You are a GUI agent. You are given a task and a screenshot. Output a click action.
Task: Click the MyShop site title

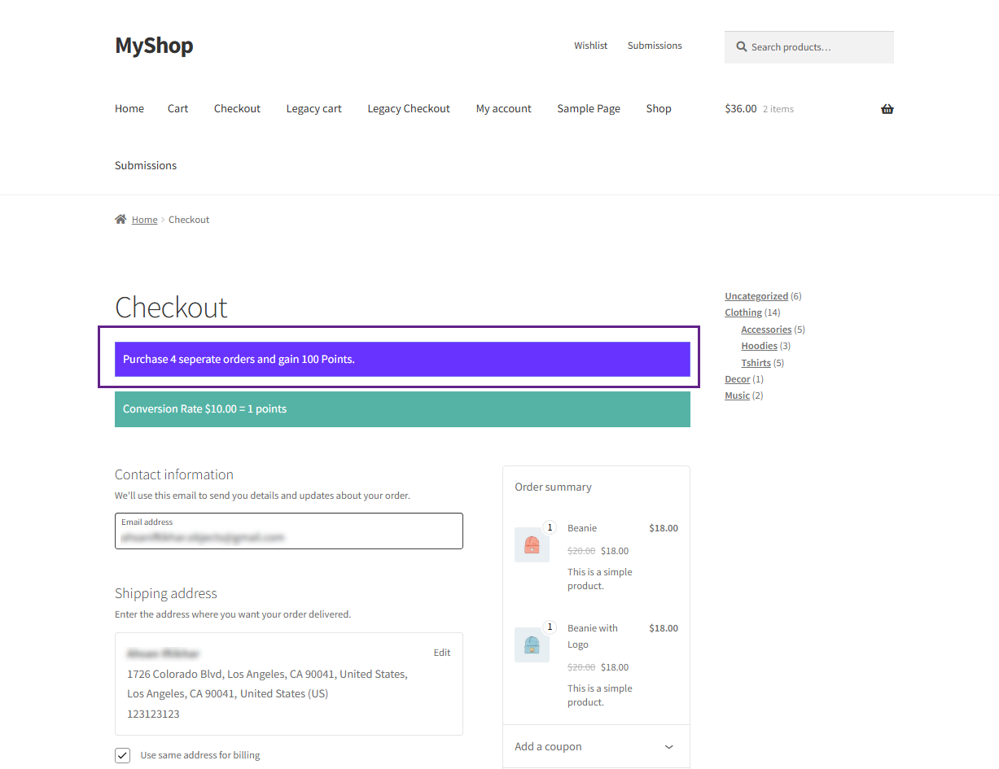(154, 46)
